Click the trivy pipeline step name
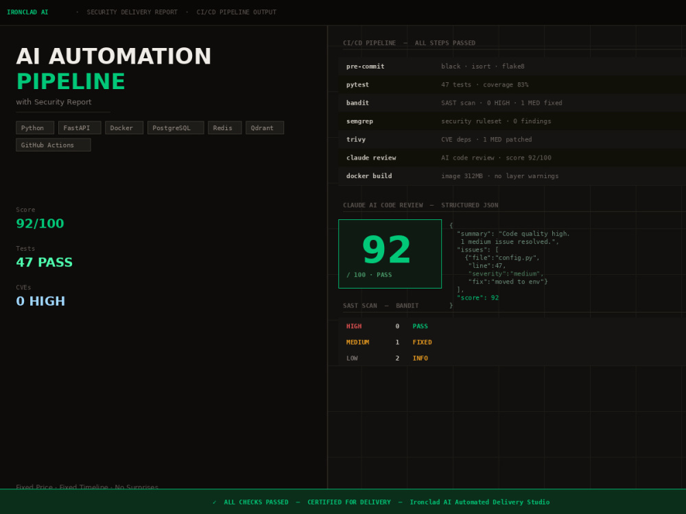Screen dimensions: 686x514 355,139
